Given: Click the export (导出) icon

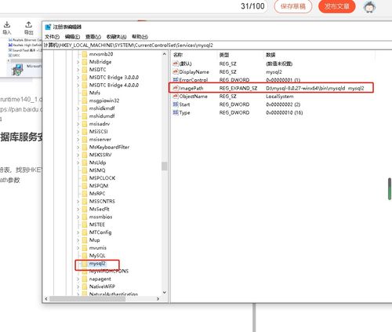Looking at the screenshot, I should (28, 25).
